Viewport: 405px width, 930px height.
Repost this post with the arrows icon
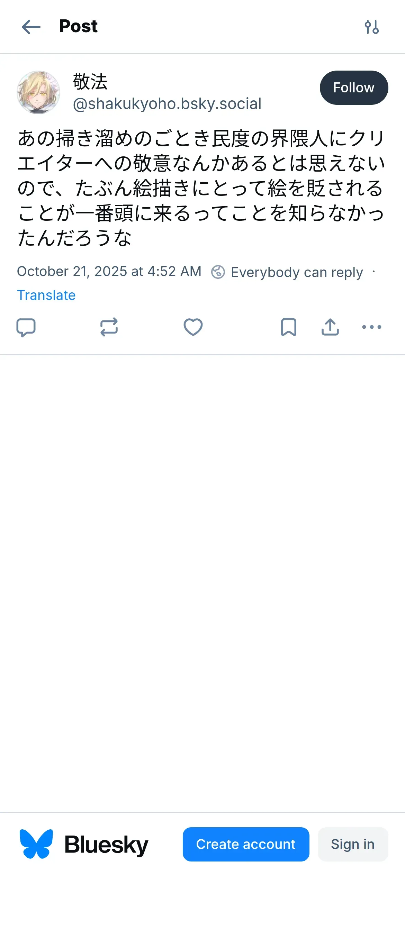(x=109, y=327)
